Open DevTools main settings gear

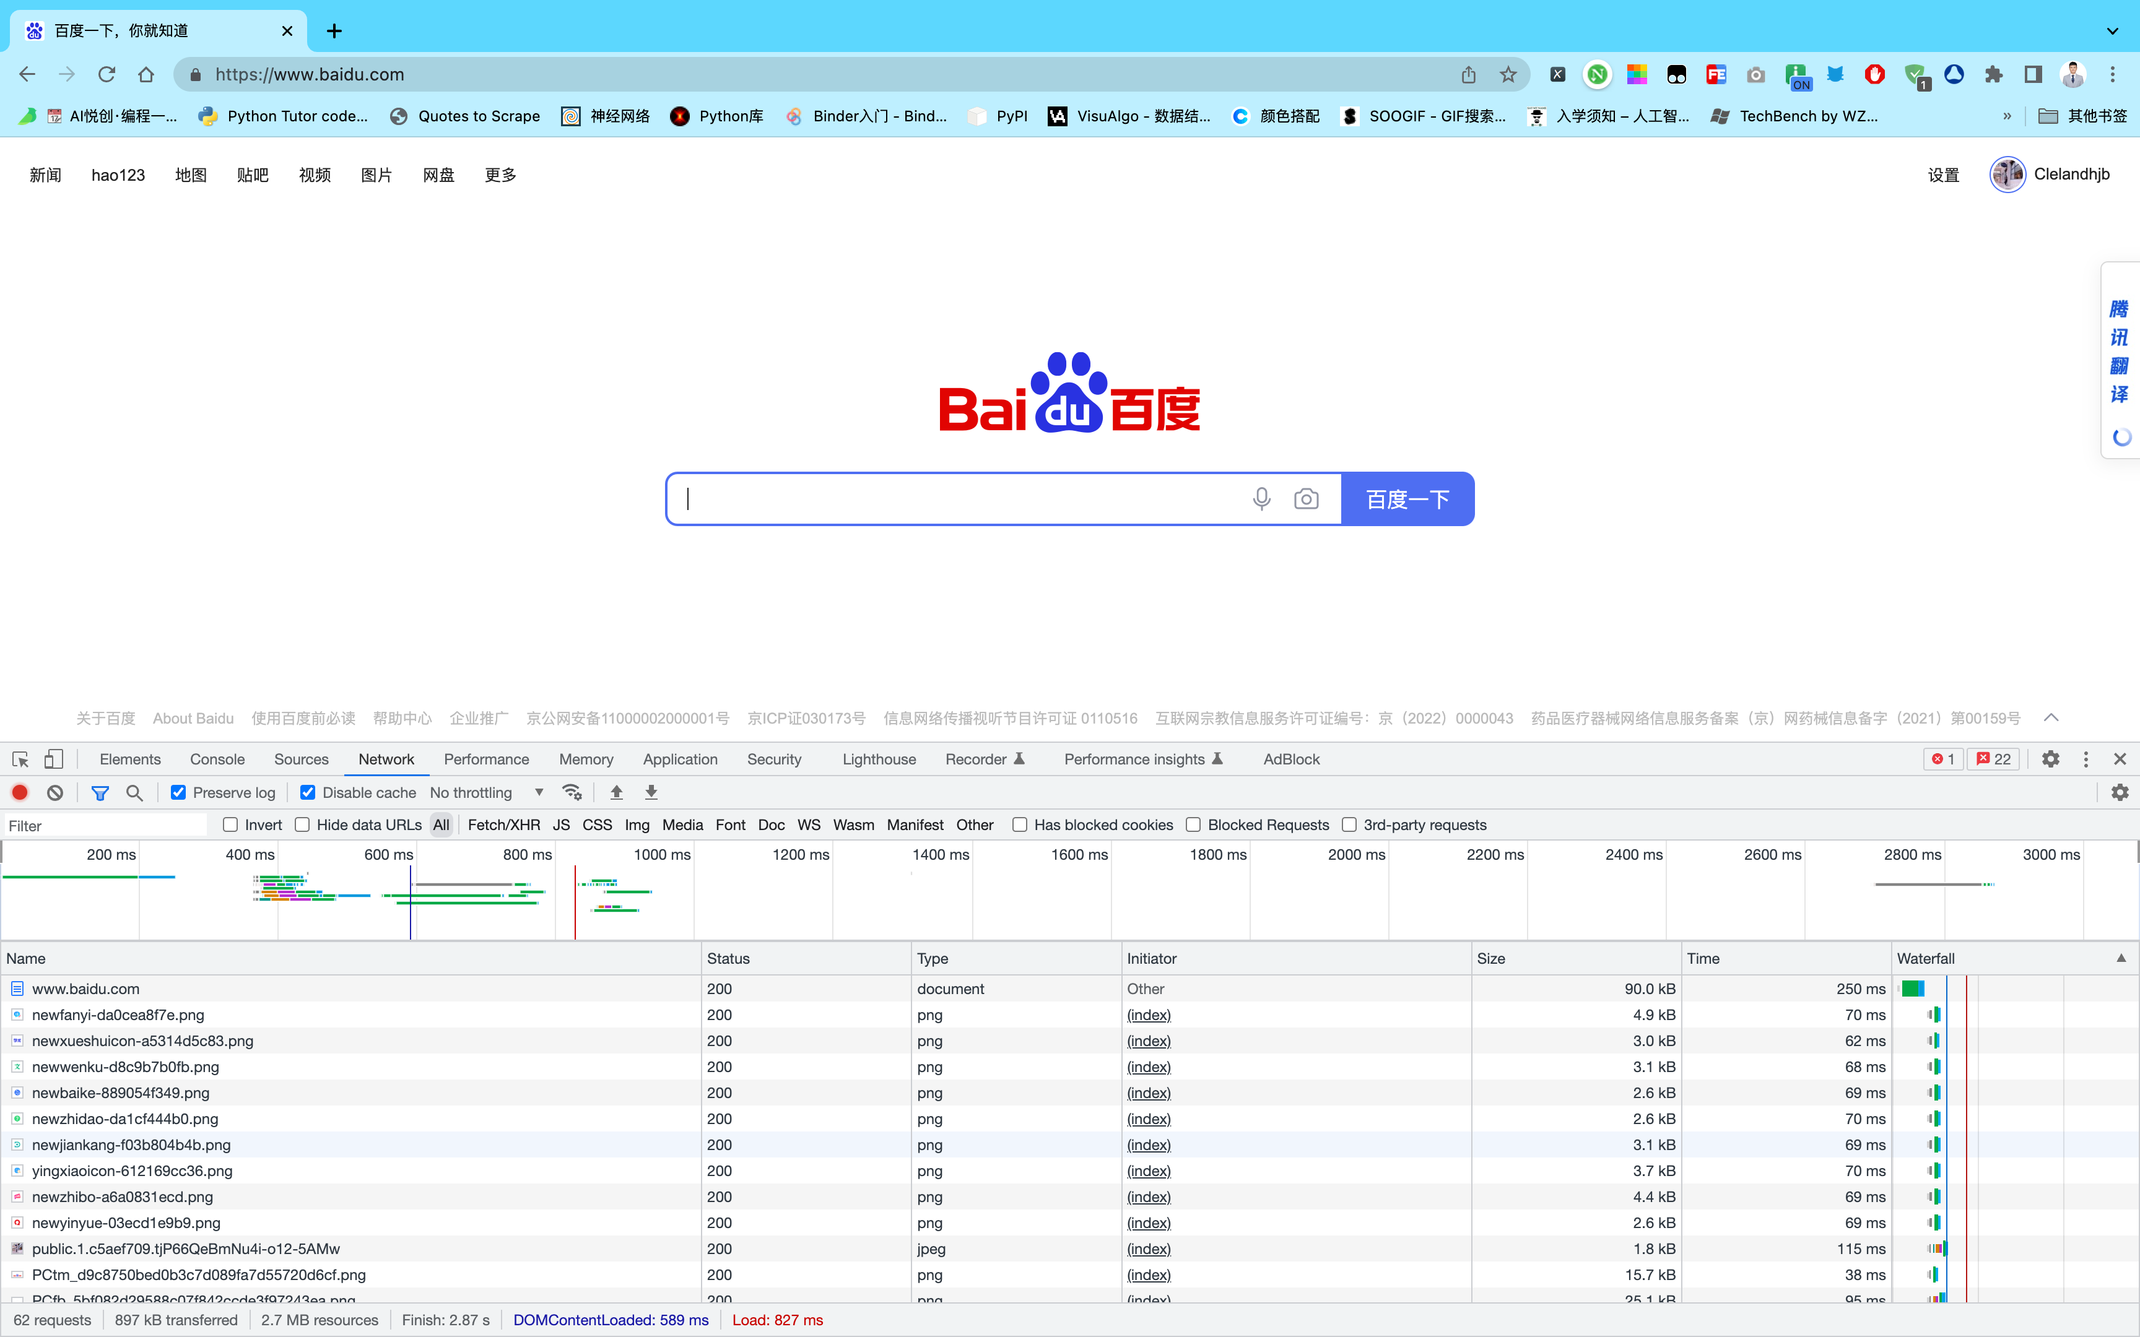[x=2051, y=759]
